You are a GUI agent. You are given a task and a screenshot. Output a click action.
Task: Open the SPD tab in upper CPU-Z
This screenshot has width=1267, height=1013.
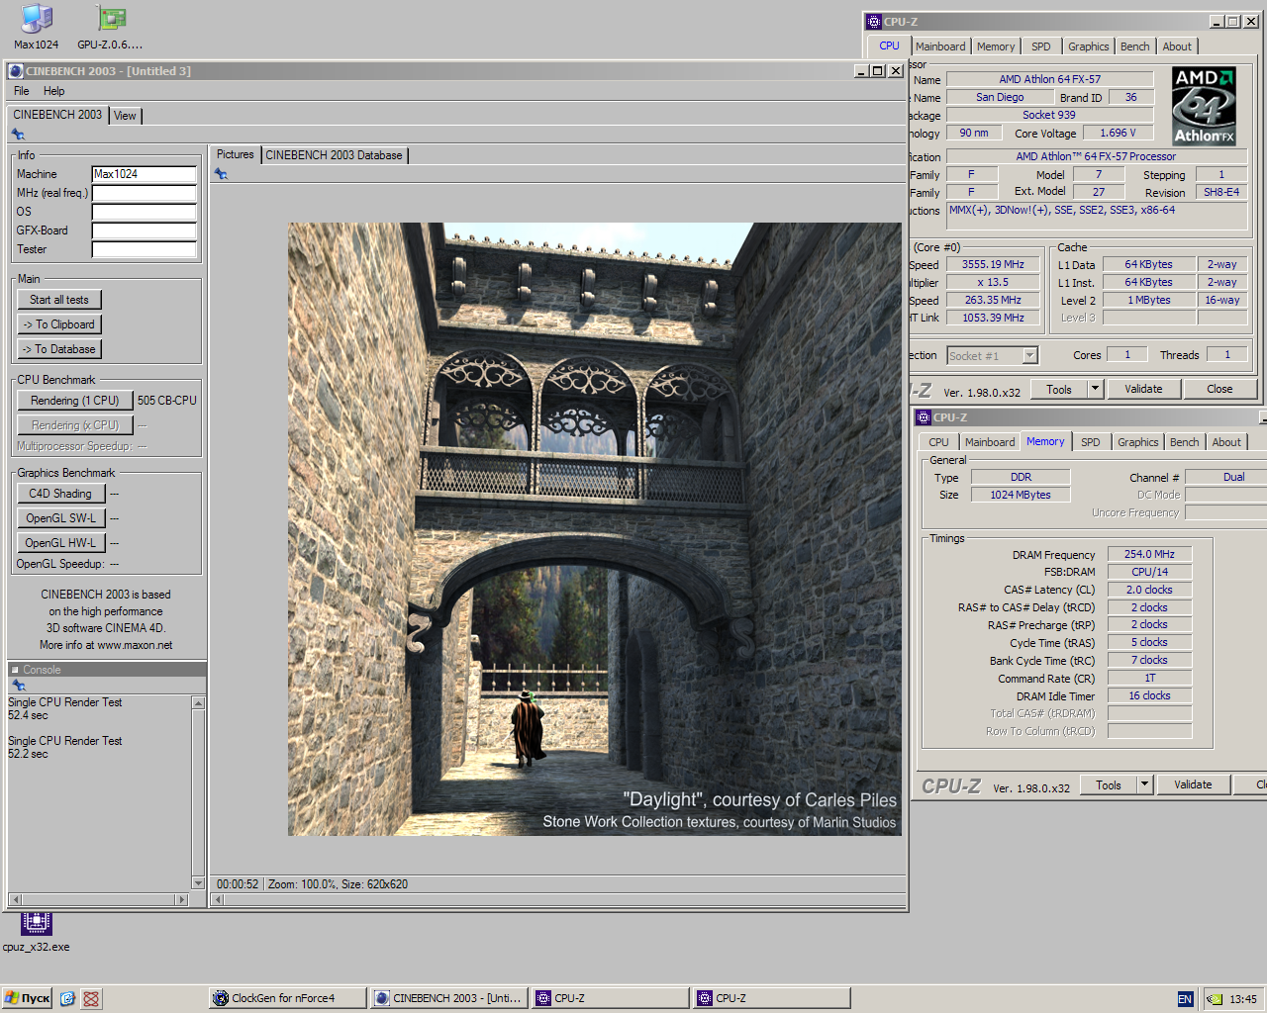[x=1041, y=46]
